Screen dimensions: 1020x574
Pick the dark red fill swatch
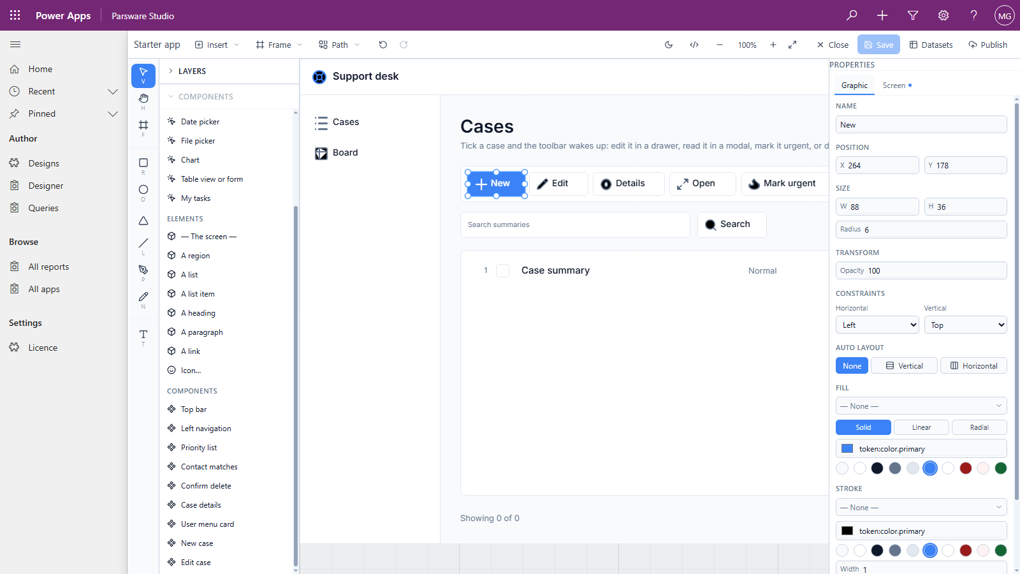pyautogui.click(x=965, y=468)
